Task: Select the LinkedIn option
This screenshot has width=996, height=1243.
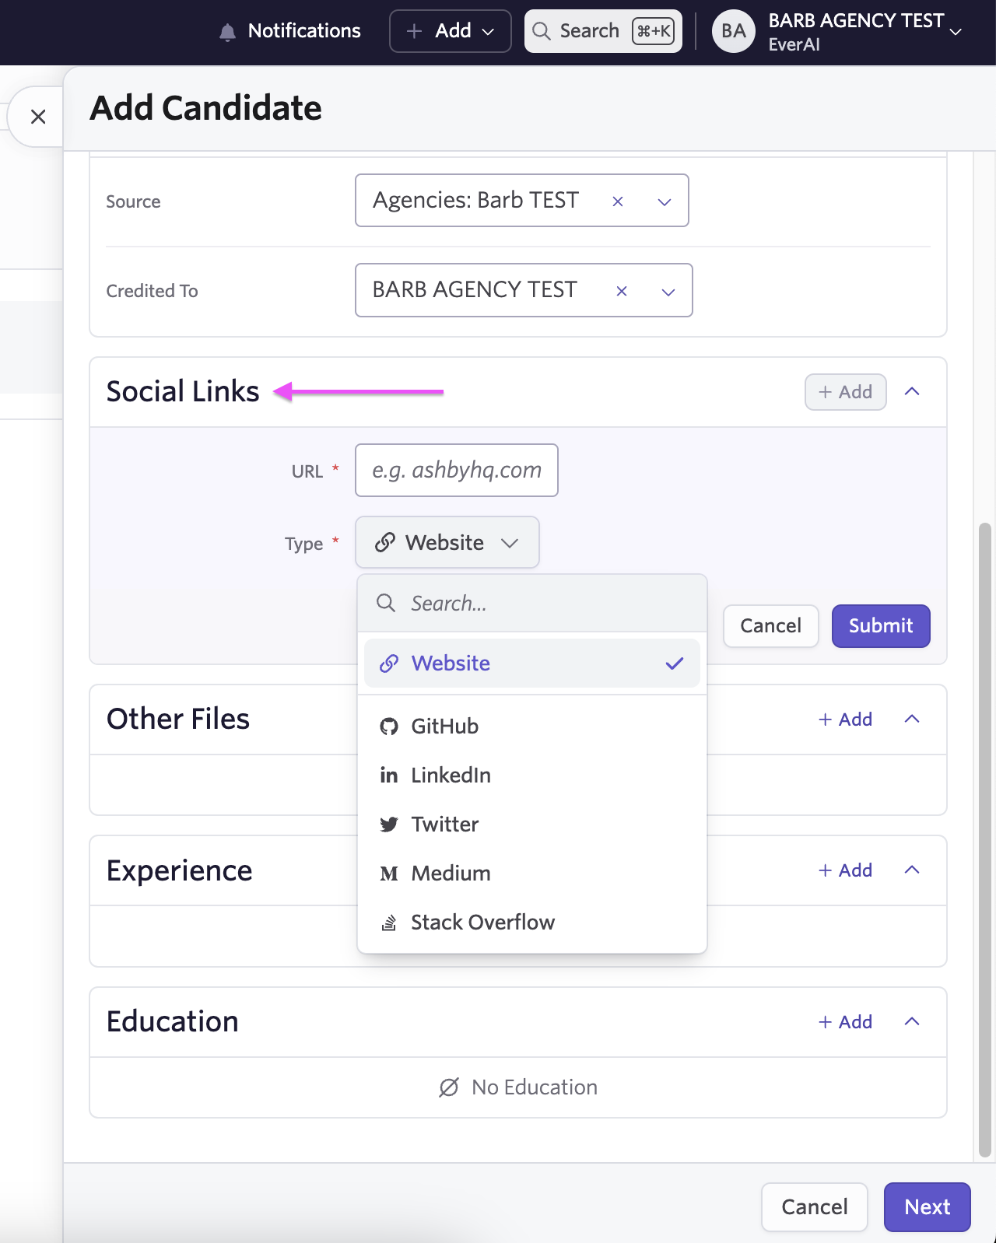Action: 532,775
